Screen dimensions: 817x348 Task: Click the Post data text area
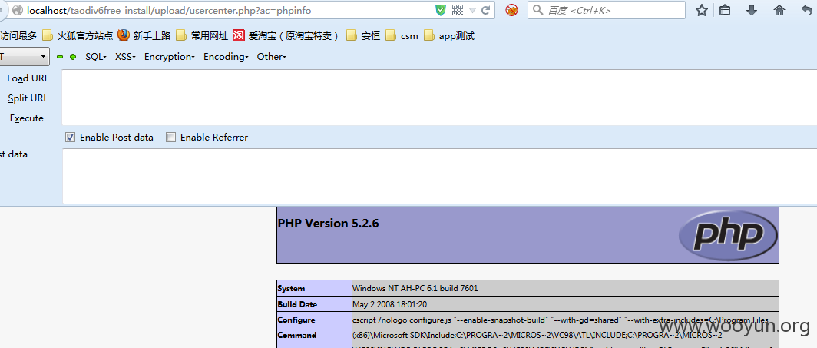(x=439, y=176)
